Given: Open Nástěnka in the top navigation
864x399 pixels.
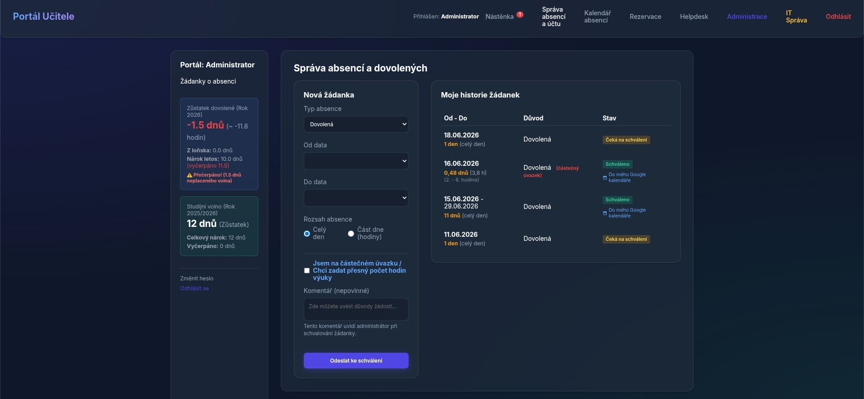Looking at the screenshot, I should [499, 17].
